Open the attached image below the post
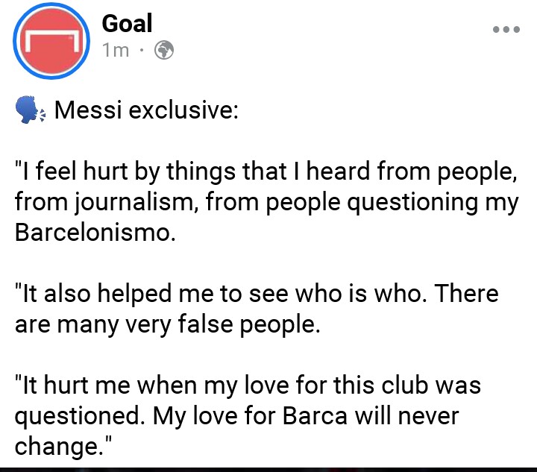This screenshot has height=472, width=537. coord(268,469)
